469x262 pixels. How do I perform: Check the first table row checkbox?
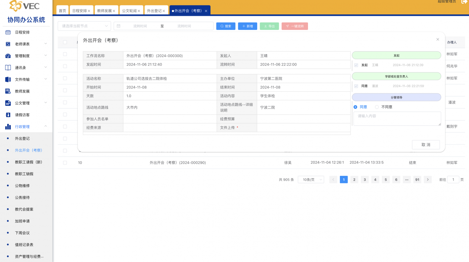click(65, 54)
